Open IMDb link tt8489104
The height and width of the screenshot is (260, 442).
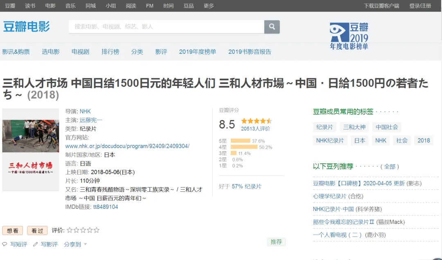[106, 207]
